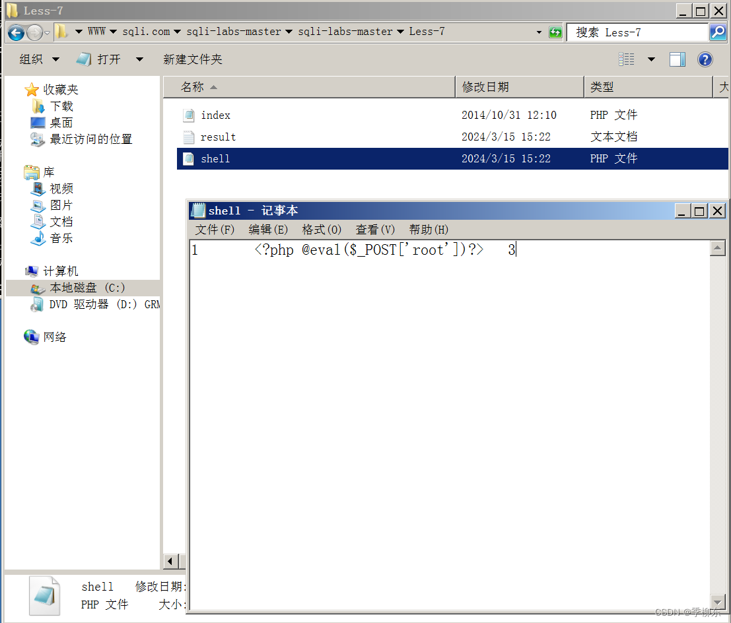Click the WWW breadcrumb segment

point(96,31)
